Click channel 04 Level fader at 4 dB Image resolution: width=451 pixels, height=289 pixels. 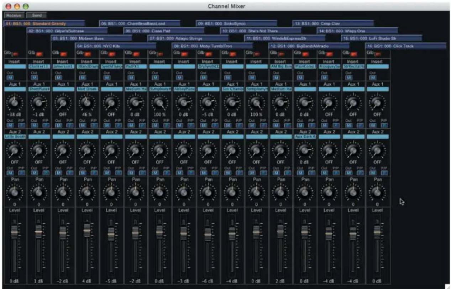(x=87, y=231)
